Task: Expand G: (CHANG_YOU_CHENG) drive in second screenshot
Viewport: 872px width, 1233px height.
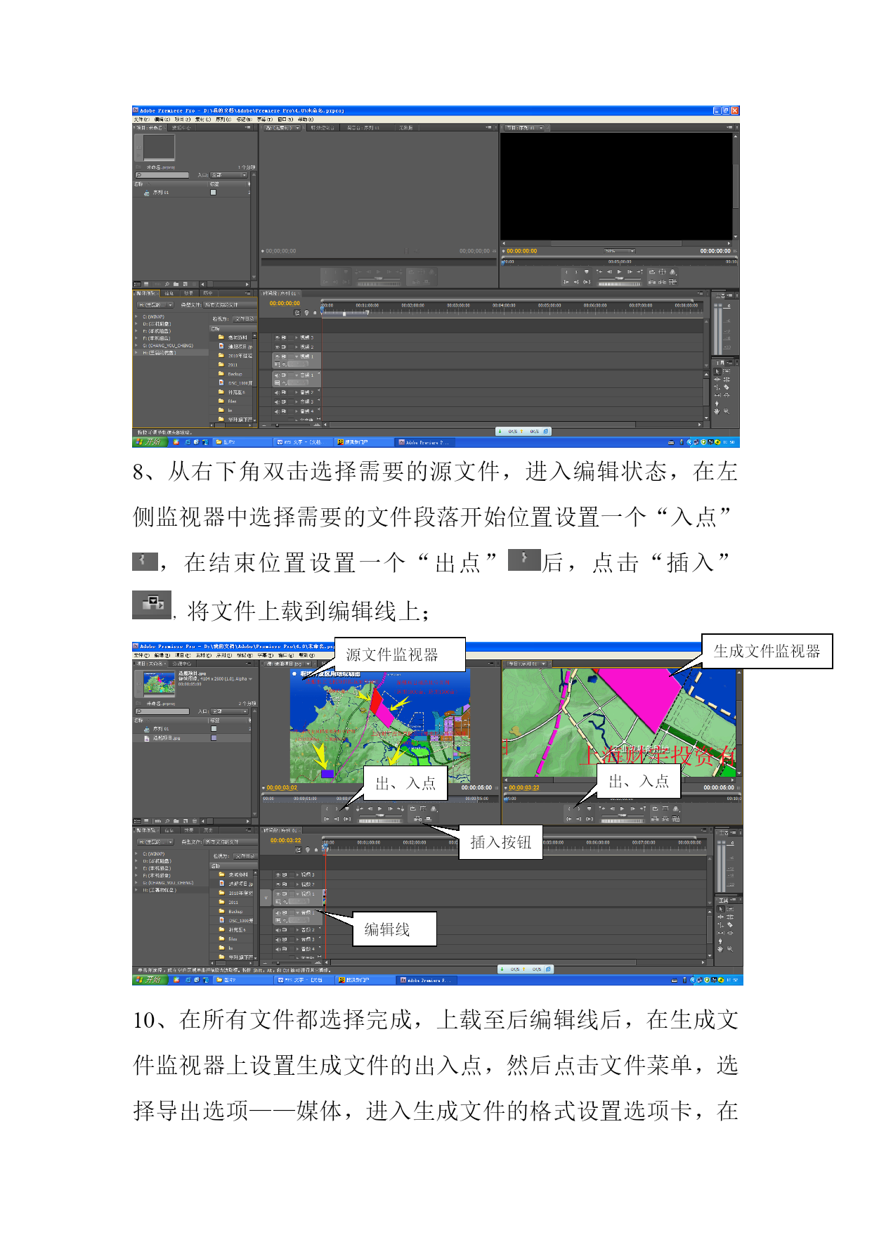Action: (x=136, y=883)
